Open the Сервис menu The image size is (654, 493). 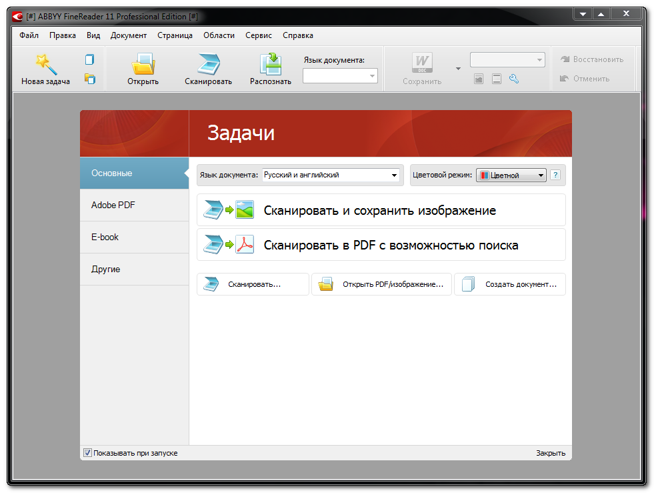259,35
